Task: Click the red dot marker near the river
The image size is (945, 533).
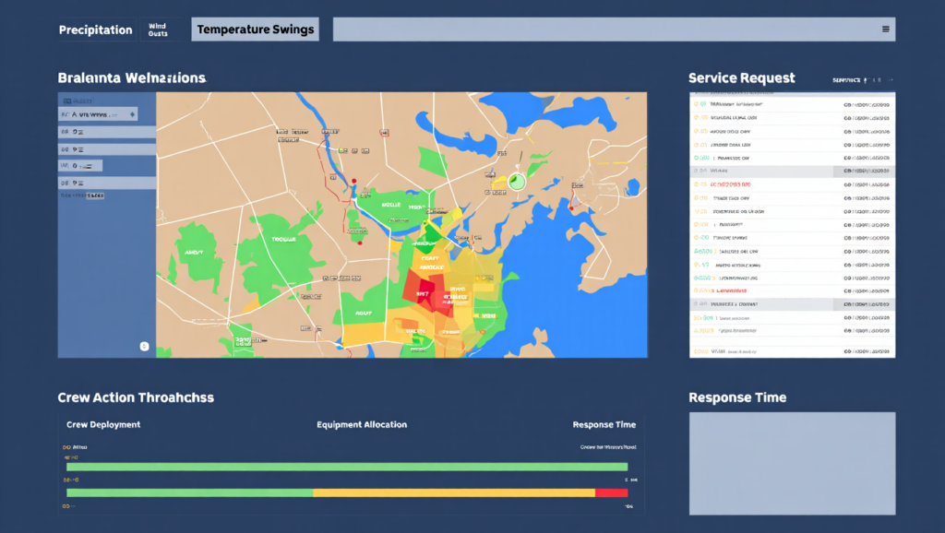Action: pos(353,181)
